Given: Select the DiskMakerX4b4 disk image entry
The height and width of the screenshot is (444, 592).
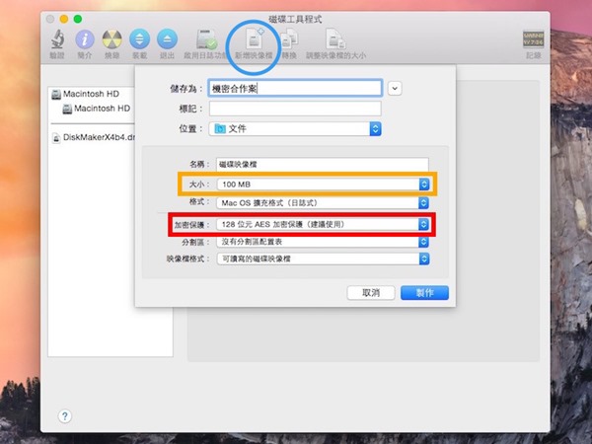Looking at the screenshot, I should [x=93, y=137].
